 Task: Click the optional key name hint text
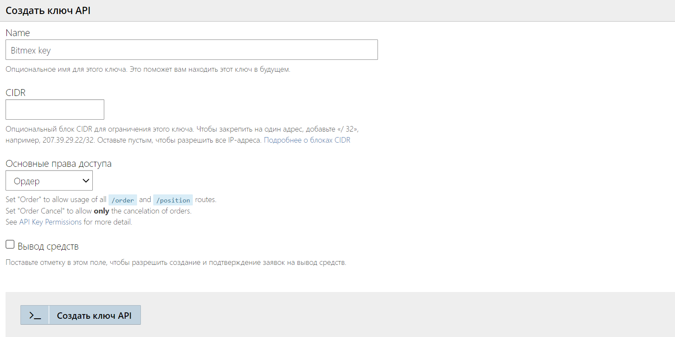tap(148, 69)
